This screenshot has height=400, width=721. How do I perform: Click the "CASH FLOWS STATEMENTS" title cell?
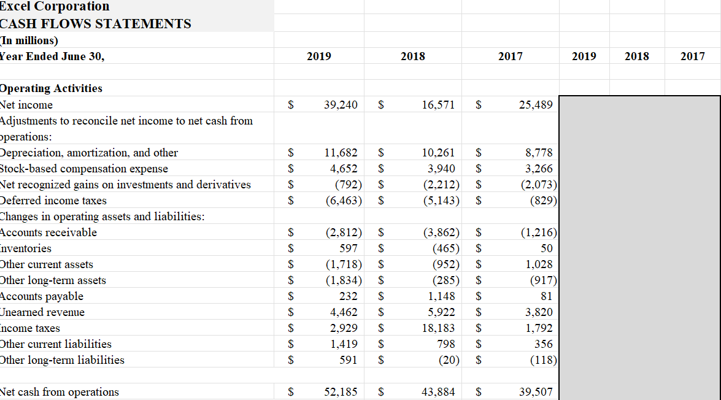[95, 23]
